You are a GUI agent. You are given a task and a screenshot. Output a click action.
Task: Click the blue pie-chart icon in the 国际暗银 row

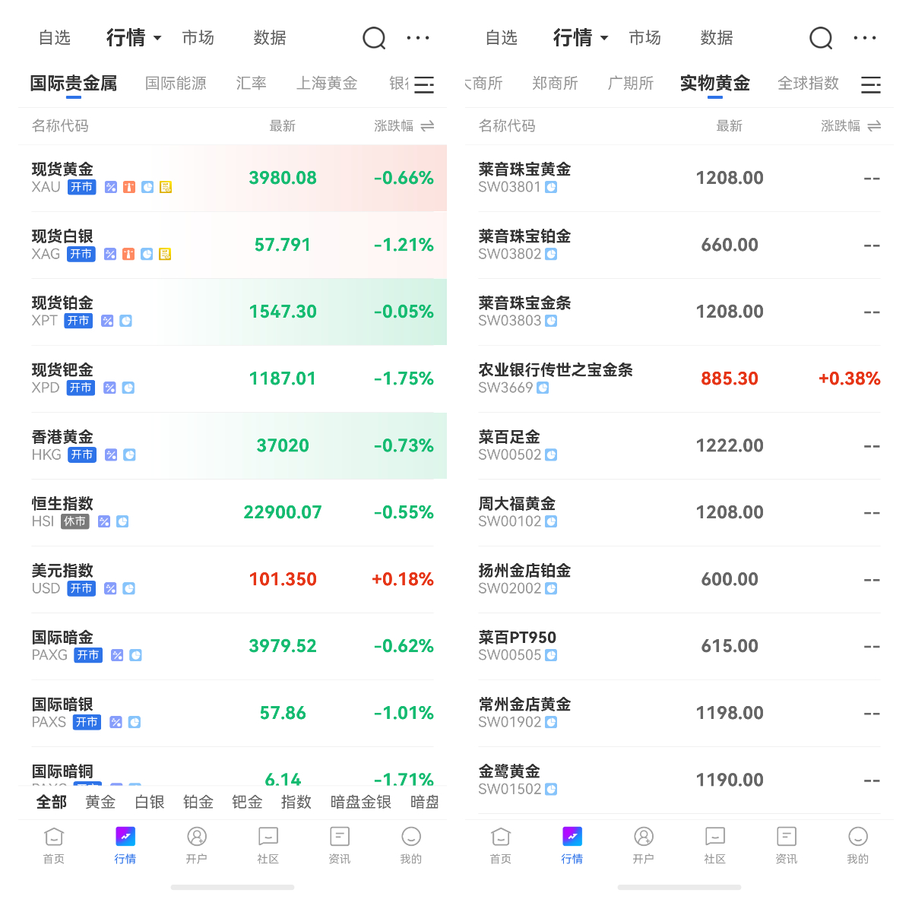[x=135, y=722]
